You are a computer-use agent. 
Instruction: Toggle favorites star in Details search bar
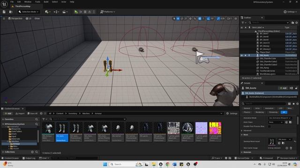(293, 104)
